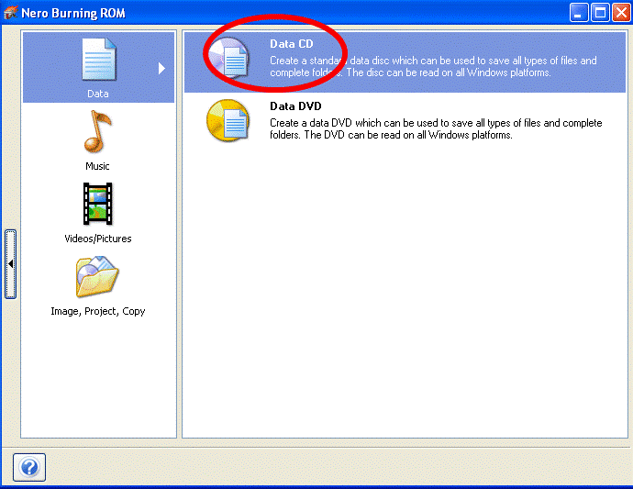The height and width of the screenshot is (489, 633).
Task: Minimize the Nero Burning ROM window
Action: [579, 13]
